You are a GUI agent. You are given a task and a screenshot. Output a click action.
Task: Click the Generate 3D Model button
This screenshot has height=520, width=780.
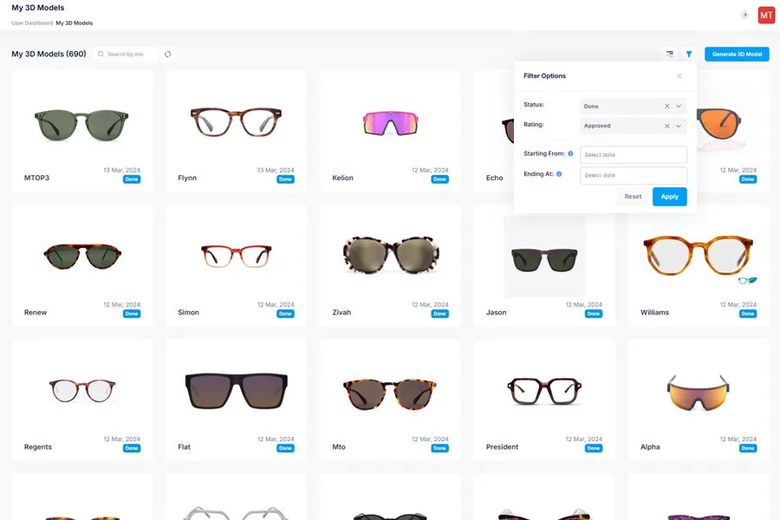click(x=737, y=54)
